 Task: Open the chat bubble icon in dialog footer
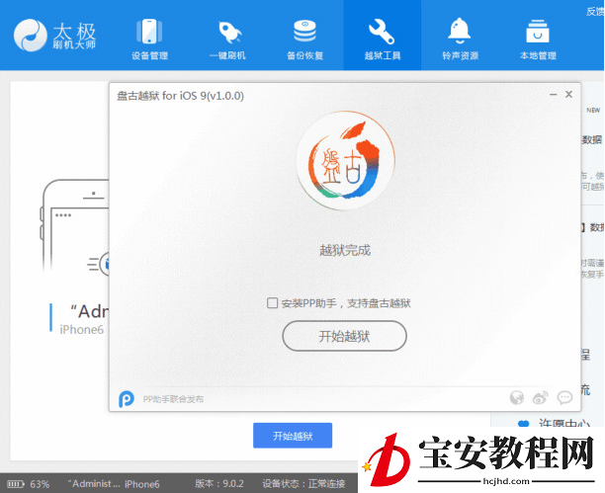(x=564, y=397)
